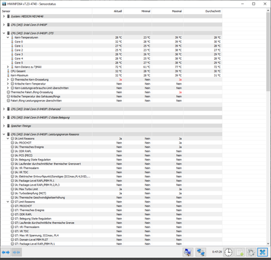Screen dimensions: 271x260
Task: Click red Ja value of Thermische Kern-Drosselung Aktuell
Action: point(121,79)
